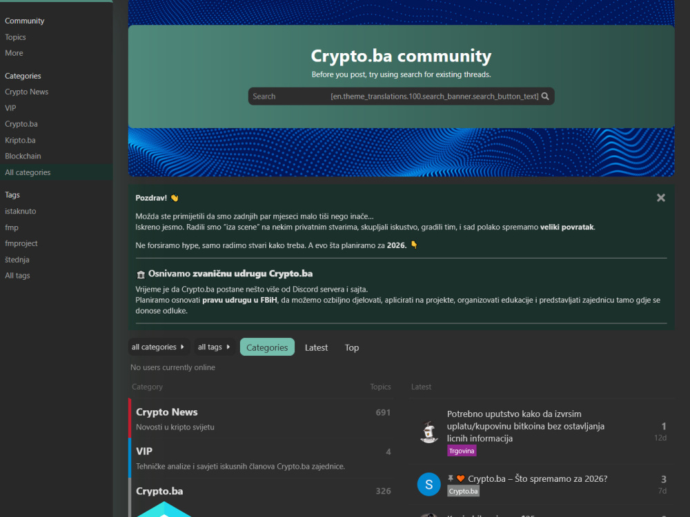Open the blue S user avatar
This screenshot has height=517, width=690.
tap(429, 484)
